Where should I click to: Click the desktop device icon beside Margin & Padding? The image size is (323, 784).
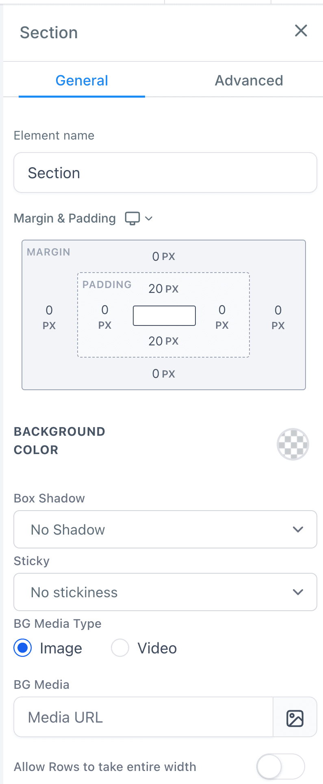pyautogui.click(x=132, y=218)
